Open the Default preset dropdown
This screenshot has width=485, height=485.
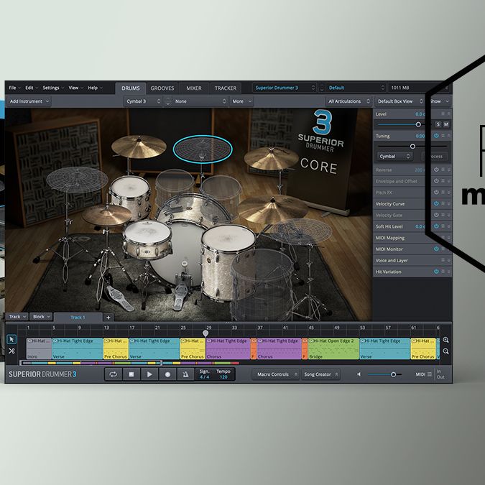356,88
